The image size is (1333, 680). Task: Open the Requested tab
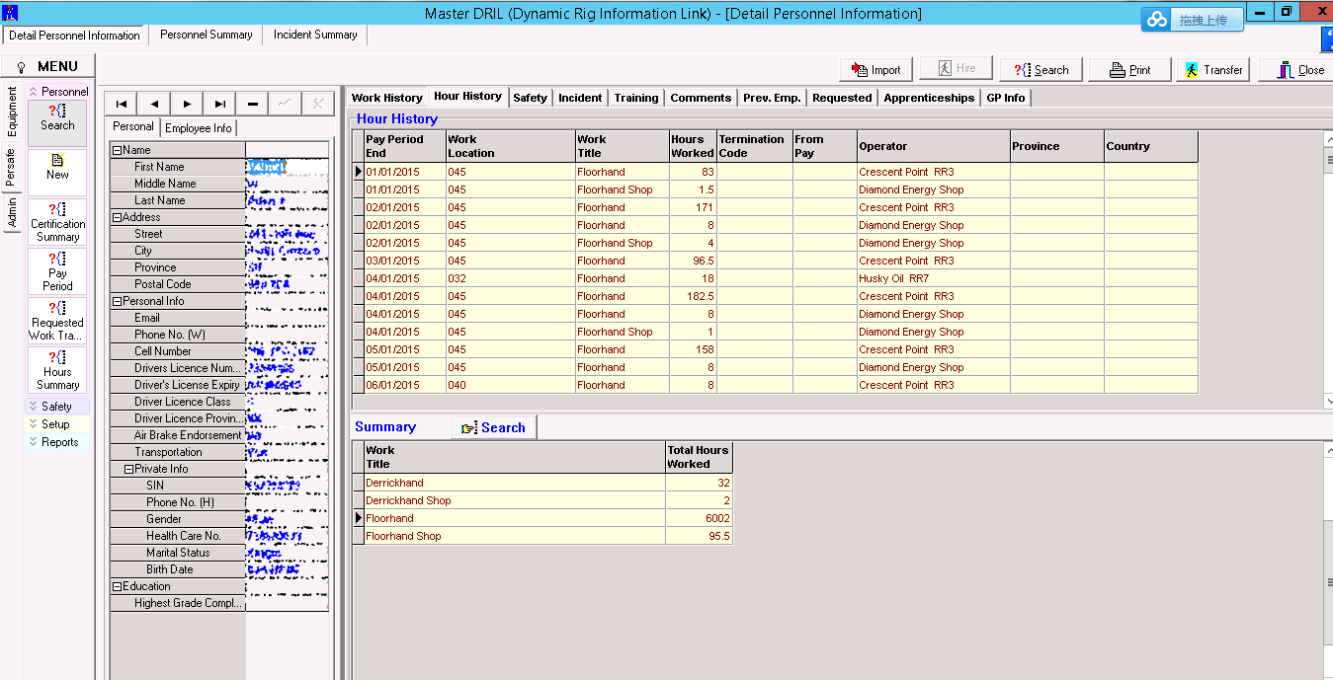pyautogui.click(x=842, y=98)
